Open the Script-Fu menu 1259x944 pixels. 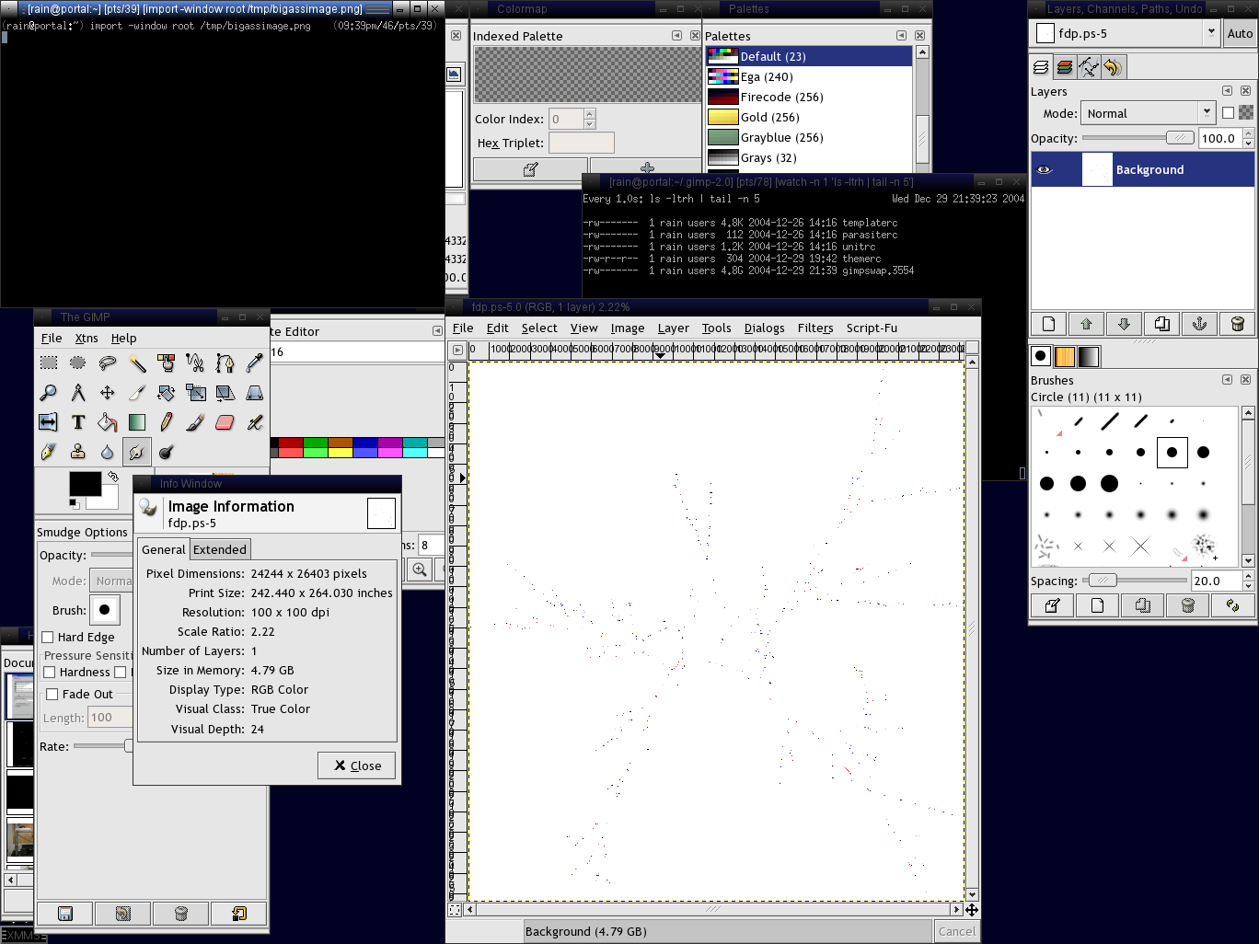click(x=872, y=328)
